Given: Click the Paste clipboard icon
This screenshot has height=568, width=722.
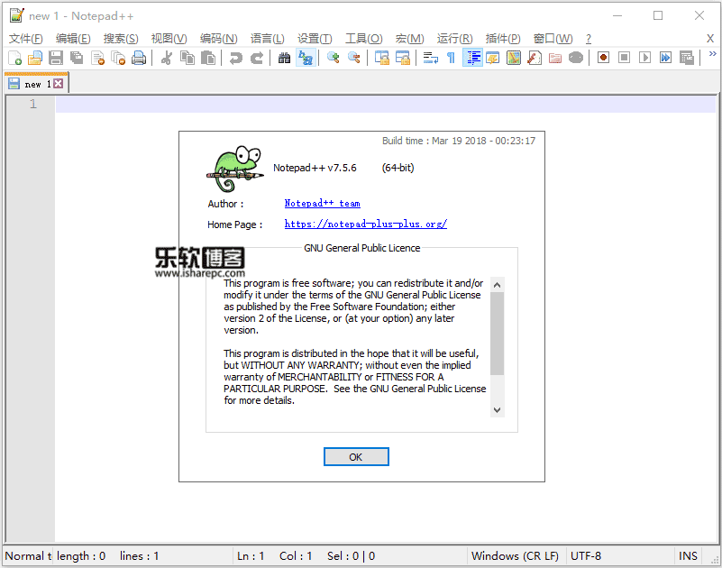Looking at the screenshot, I should (208, 58).
